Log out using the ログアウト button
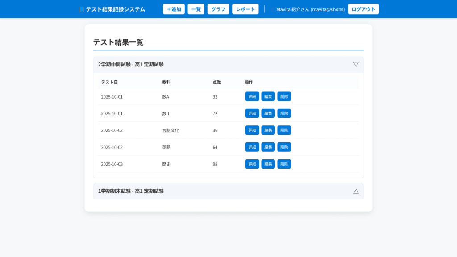Image resolution: width=457 pixels, height=257 pixels. [363, 8]
